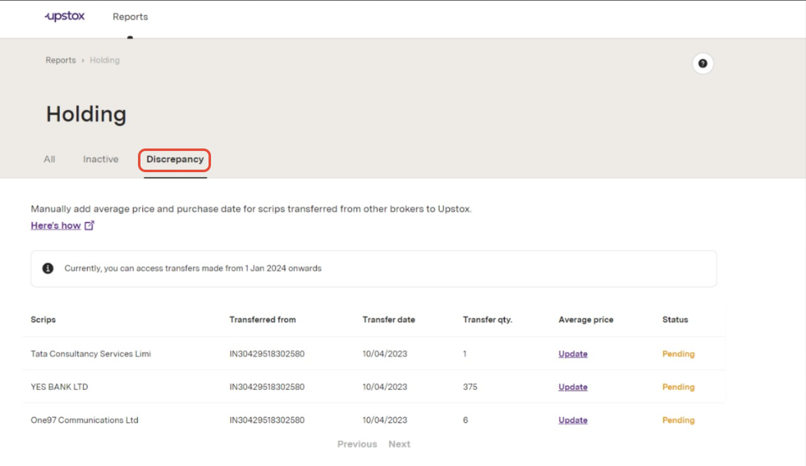The image size is (806, 466).
Task: Switch to the Inactive tab
Action: (101, 160)
